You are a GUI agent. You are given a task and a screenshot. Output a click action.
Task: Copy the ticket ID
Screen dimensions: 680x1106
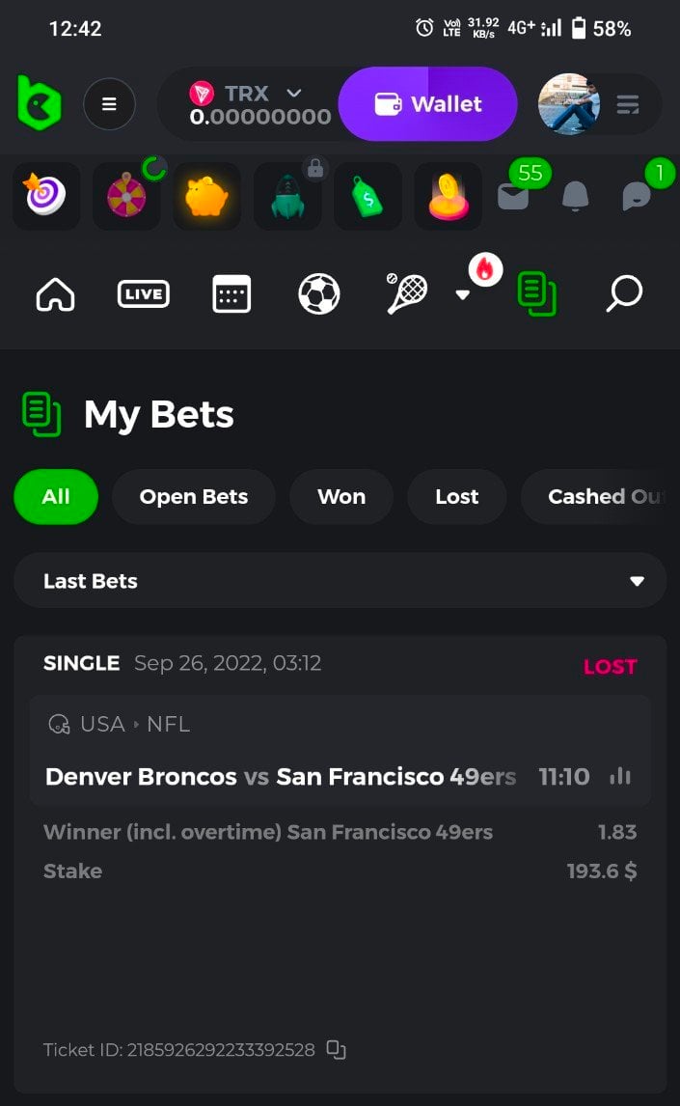click(x=336, y=1050)
